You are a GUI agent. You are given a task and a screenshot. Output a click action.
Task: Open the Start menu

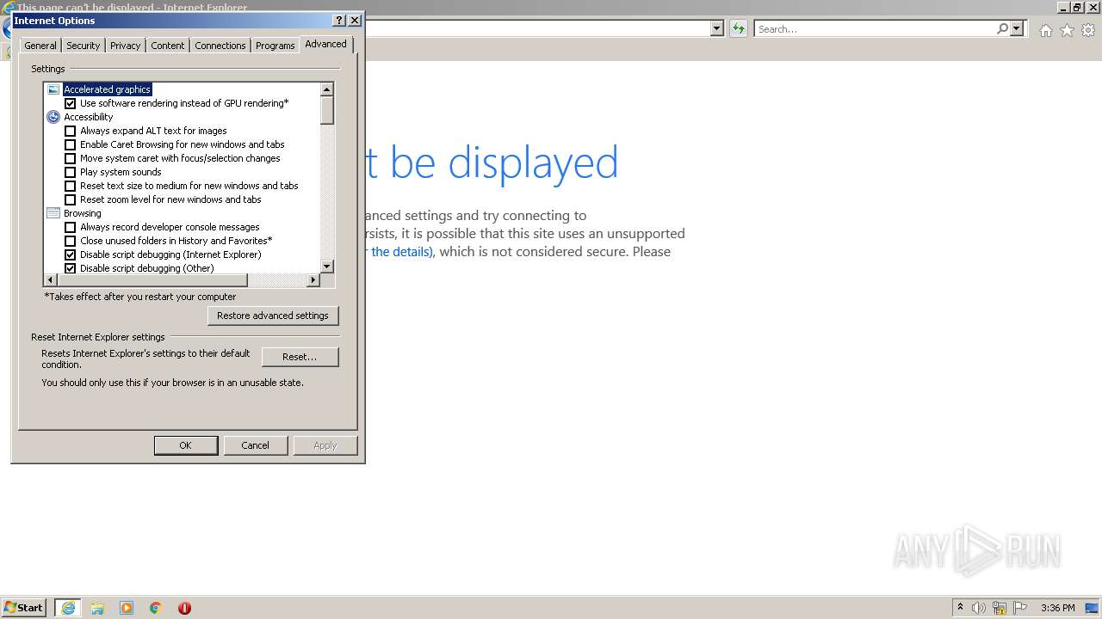coord(24,608)
